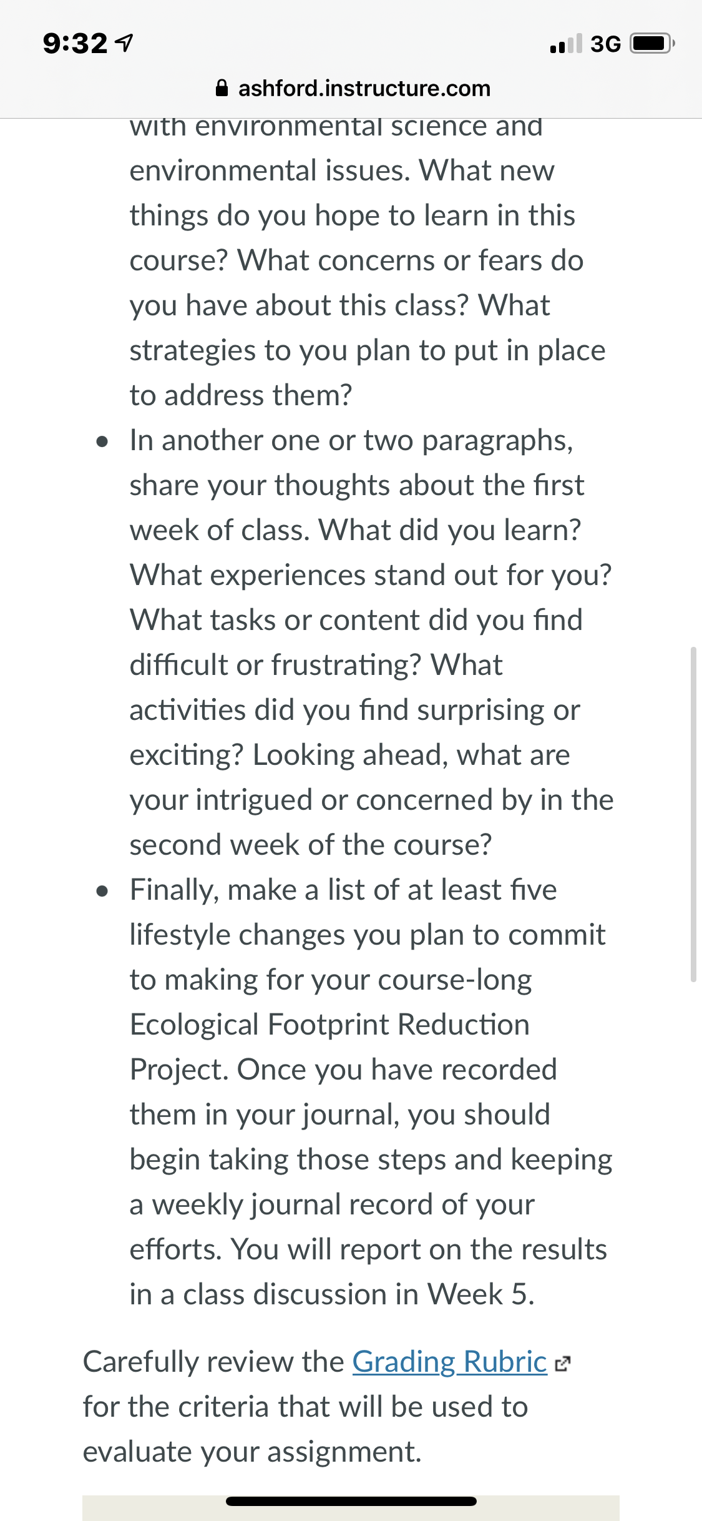Screen dimensions: 702x1521
Task: Tap the cellular signal bars icon
Action: click(x=566, y=43)
